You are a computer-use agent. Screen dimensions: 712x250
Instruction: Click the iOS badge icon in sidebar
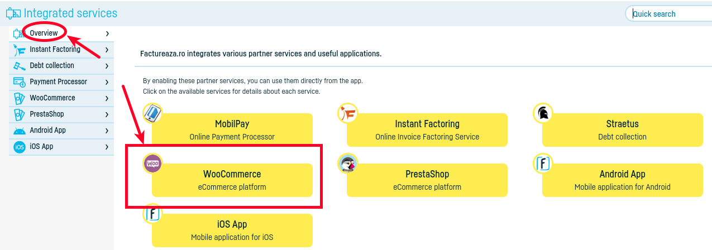[x=20, y=147]
